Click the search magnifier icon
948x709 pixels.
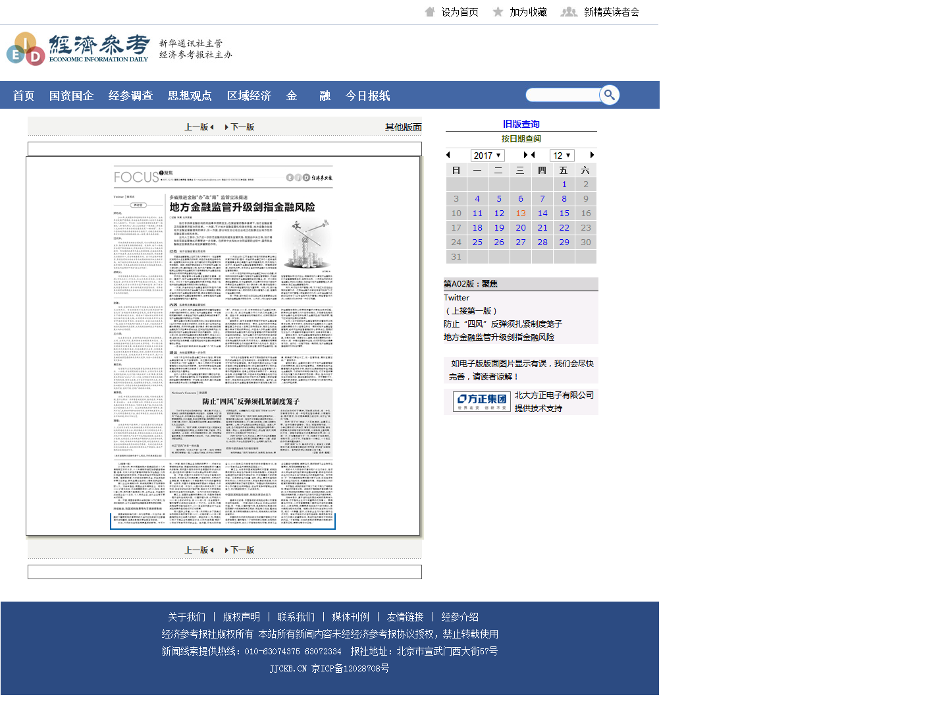click(x=610, y=95)
